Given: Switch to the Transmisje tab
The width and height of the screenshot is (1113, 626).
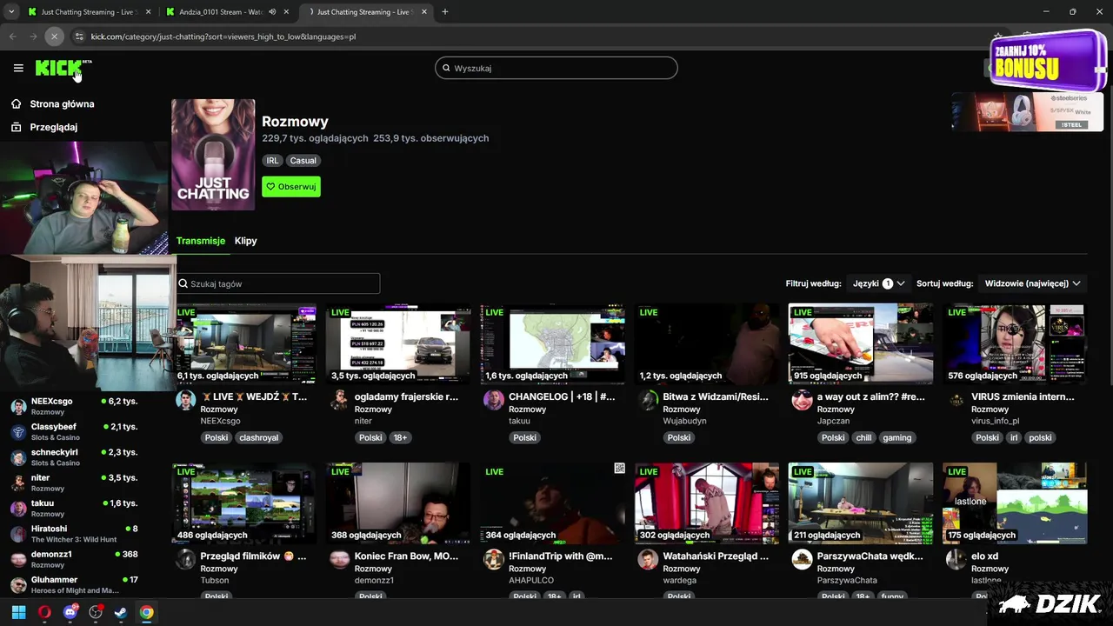Looking at the screenshot, I should (x=201, y=241).
